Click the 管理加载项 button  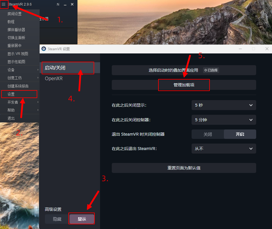[x=184, y=85]
